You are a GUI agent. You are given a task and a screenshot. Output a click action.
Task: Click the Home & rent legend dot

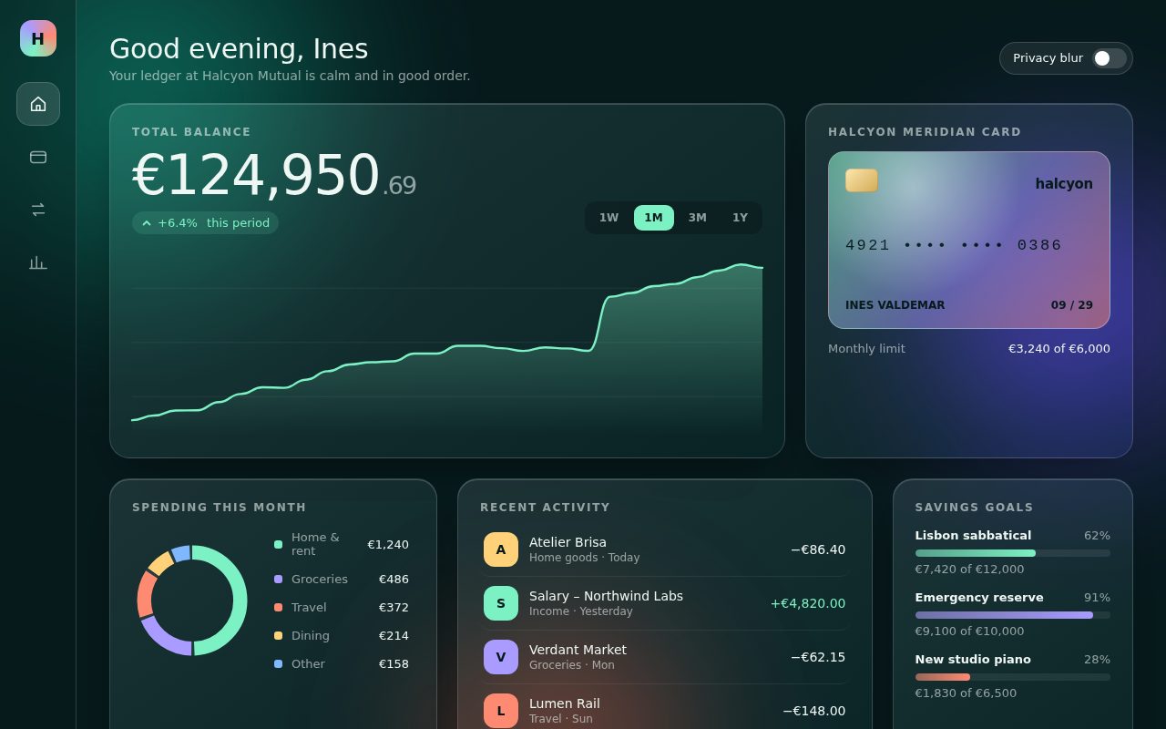(x=279, y=545)
